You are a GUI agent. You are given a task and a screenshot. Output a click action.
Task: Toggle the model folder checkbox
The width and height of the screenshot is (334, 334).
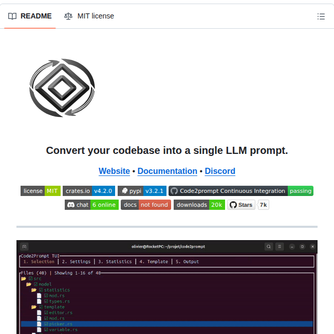[36, 284]
